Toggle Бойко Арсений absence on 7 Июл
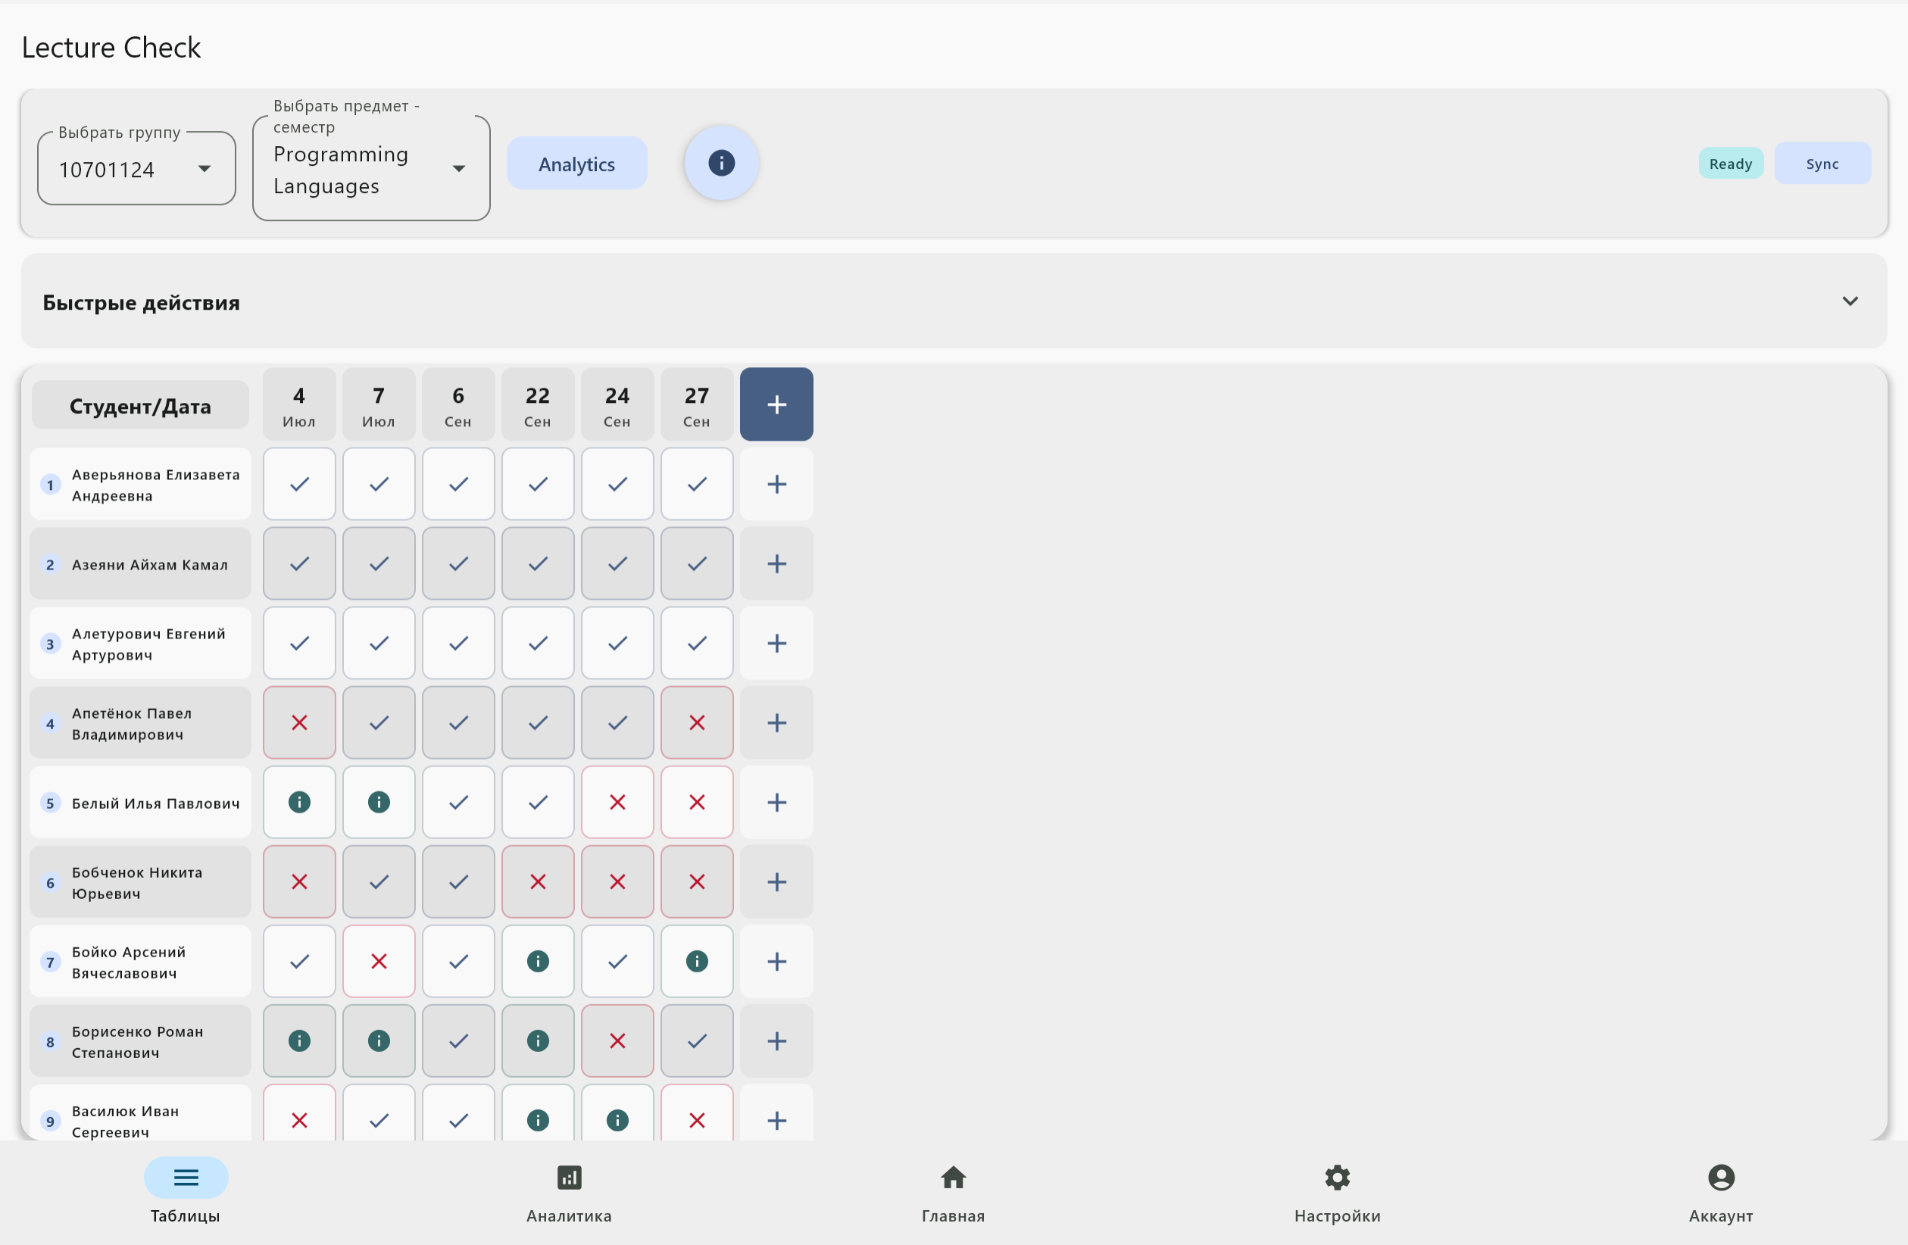The height and width of the screenshot is (1245, 1908). coord(379,961)
